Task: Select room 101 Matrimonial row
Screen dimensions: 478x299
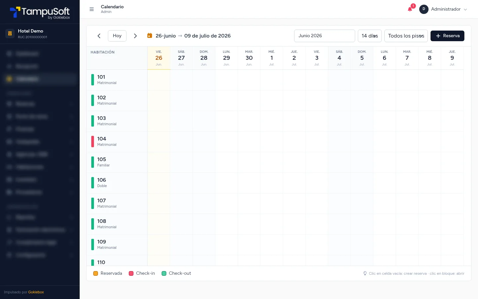Action: click(x=117, y=80)
